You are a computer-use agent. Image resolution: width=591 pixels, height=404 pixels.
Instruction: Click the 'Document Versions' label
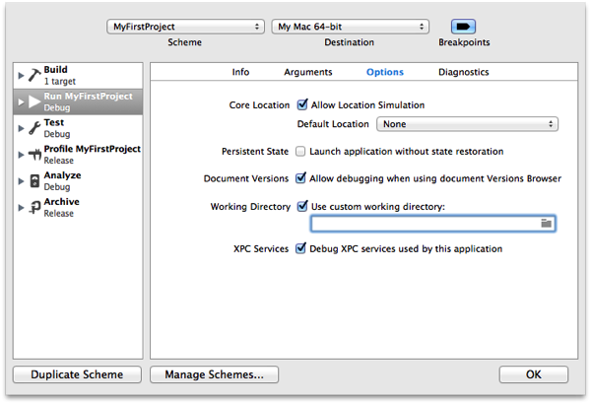coord(246,178)
